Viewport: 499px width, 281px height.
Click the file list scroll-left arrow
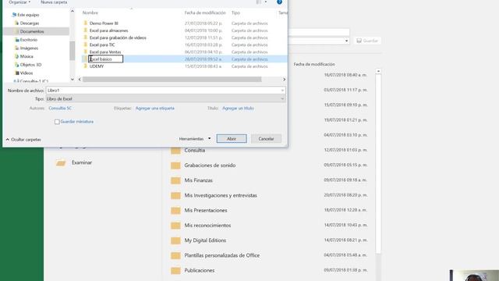[80, 80]
